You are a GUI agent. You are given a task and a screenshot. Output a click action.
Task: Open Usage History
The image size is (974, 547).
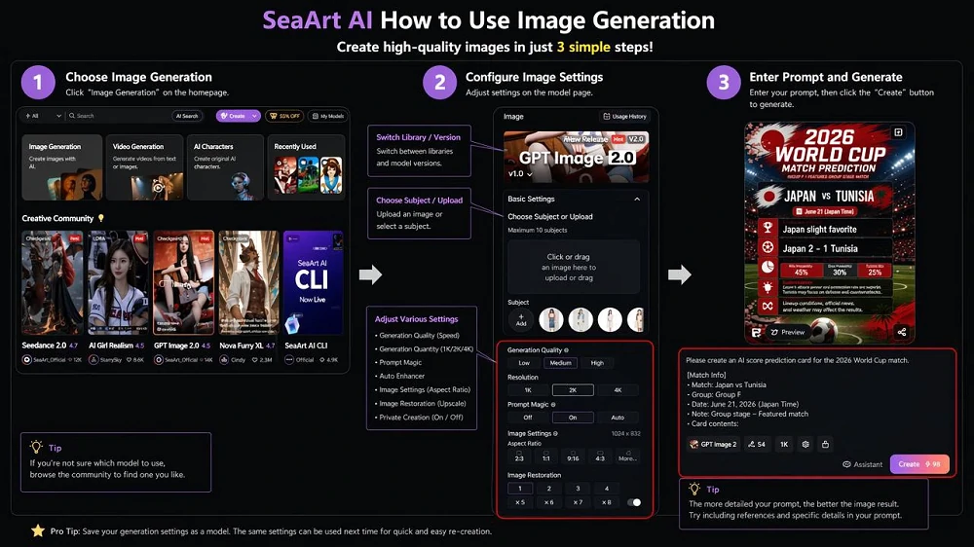tap(624, 116)
